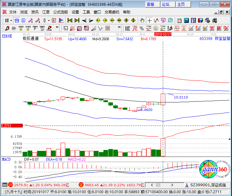This screenshot has height=196, width=232.
Task: Click the 论坛 button in title bar
Action: click(168, 5)
